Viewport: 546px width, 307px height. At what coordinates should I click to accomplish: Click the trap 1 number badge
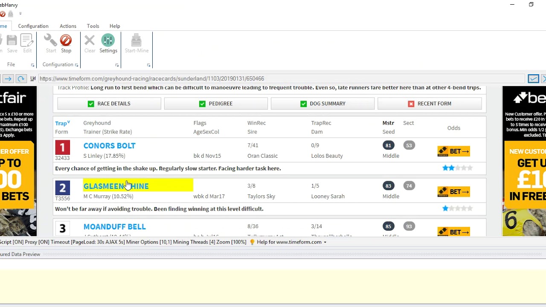62,147
